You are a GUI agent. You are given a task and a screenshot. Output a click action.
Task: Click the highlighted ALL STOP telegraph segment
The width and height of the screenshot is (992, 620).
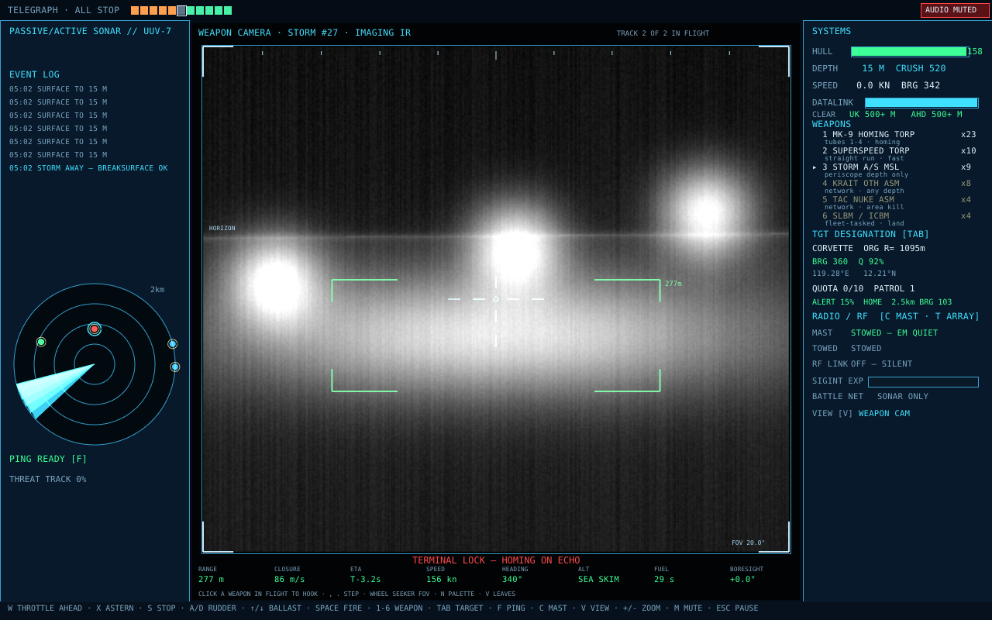pos(181,11)
